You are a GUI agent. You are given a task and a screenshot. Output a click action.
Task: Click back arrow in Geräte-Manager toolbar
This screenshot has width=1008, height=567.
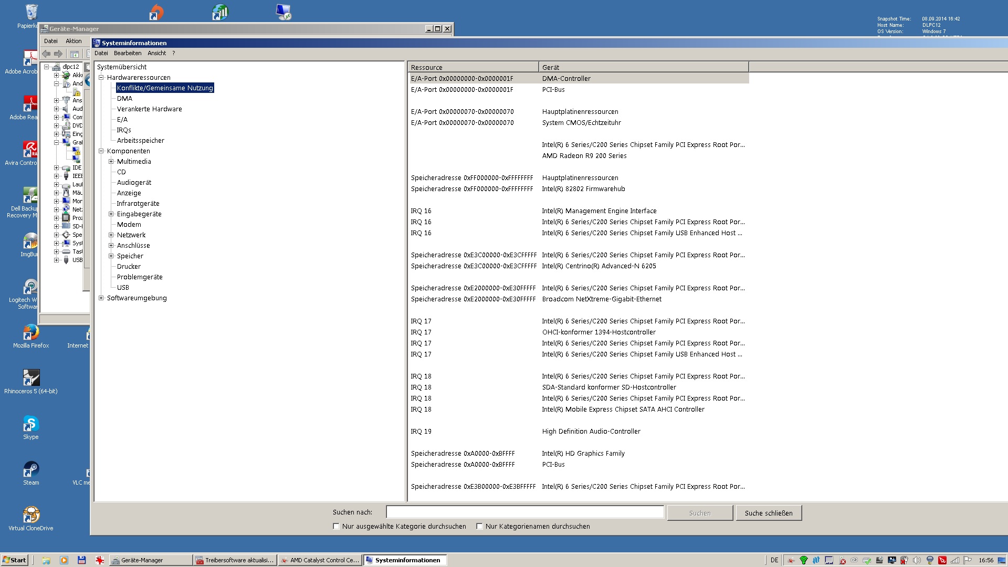[x=46, y=54]
